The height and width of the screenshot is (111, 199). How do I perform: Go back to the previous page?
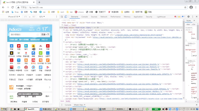click(x=3, y=7)
